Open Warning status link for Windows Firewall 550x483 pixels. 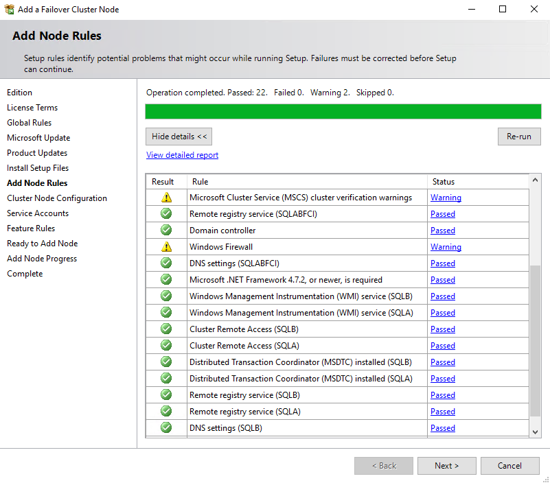[446, 247]
